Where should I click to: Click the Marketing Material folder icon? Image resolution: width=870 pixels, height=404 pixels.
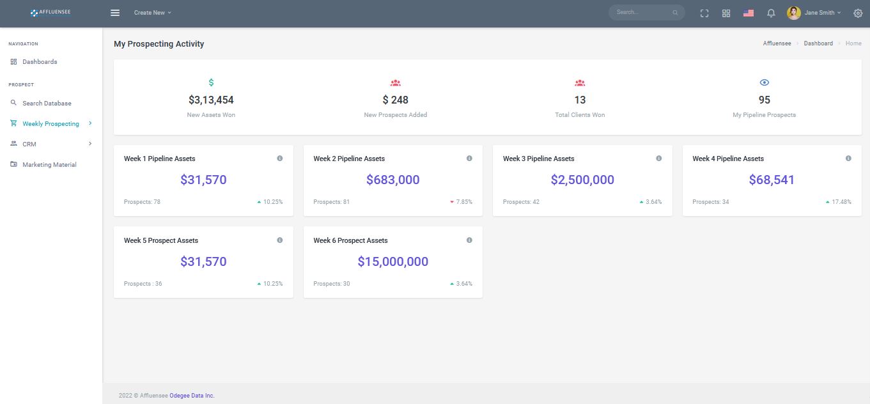(14, 164)
